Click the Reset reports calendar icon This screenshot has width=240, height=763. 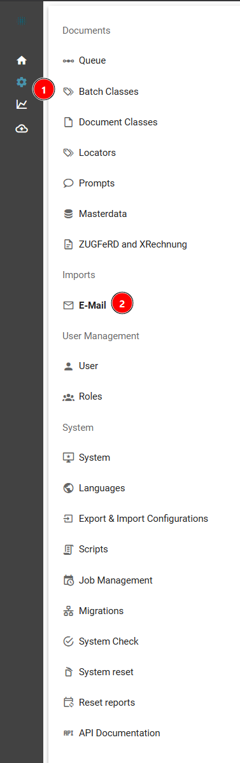pos(69,703)
